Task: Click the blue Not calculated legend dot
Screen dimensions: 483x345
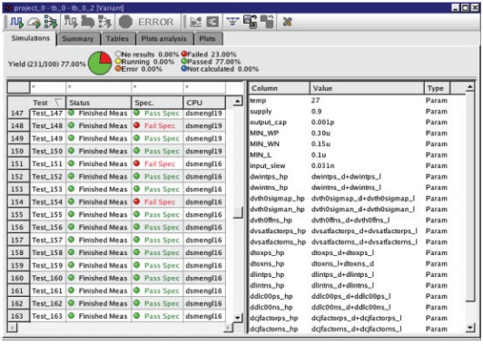Action: 184,69
